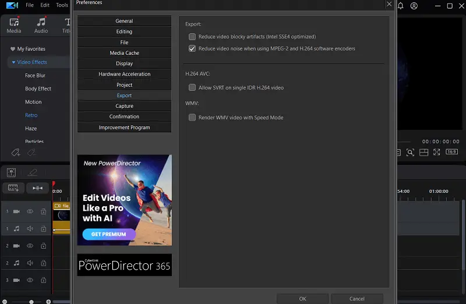Hide video track 2 using eye icon
The width and height of the screenshot is (466, 304).
(x=30, y=246)
